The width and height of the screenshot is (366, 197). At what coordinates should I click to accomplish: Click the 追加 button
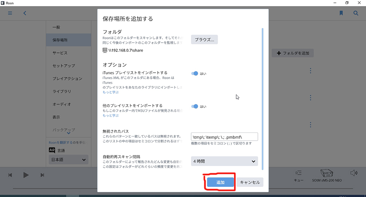coord(220,182)
